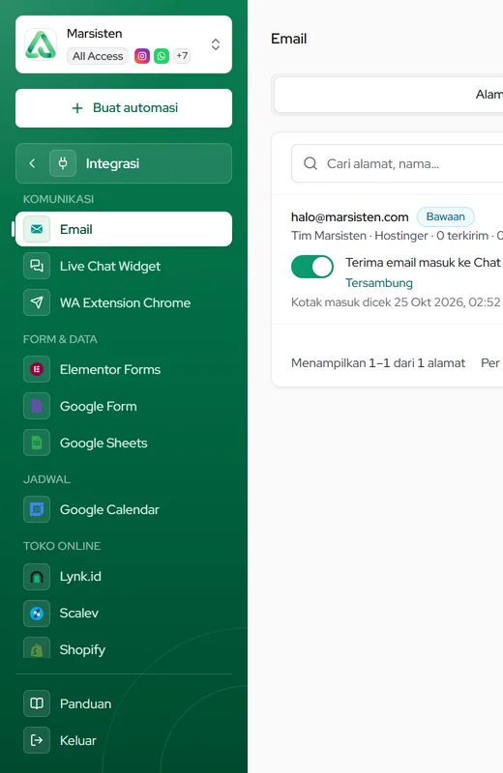Open Panduan guide
Viewport: 503px width, 773px height.
tap(124, 703)
